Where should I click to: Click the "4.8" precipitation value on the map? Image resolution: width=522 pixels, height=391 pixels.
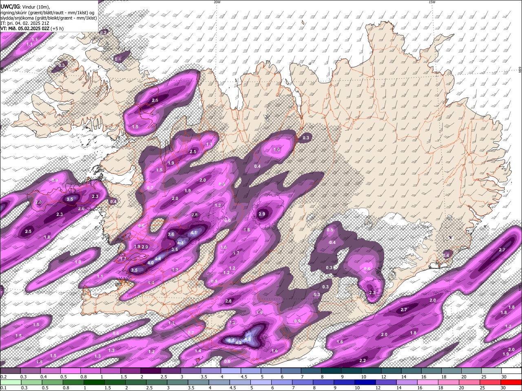coord(247,339)
